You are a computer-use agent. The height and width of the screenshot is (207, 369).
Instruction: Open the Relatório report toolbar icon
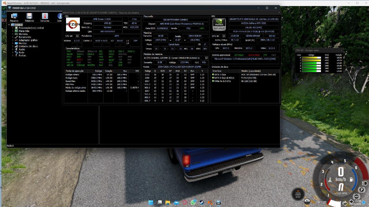tap(29, 17)
